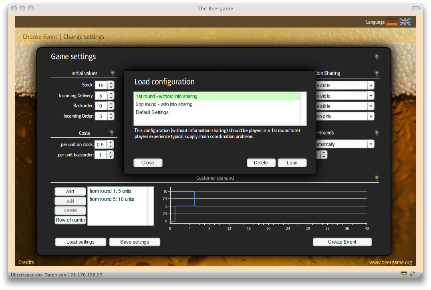This screenshot has height=290, width=431.
Task: Increase per unit on stock cost
Action: click(x=111, y=142)
